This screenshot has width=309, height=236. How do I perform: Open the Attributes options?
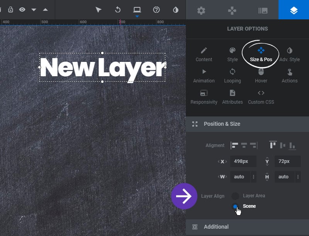tap(233, 97)
